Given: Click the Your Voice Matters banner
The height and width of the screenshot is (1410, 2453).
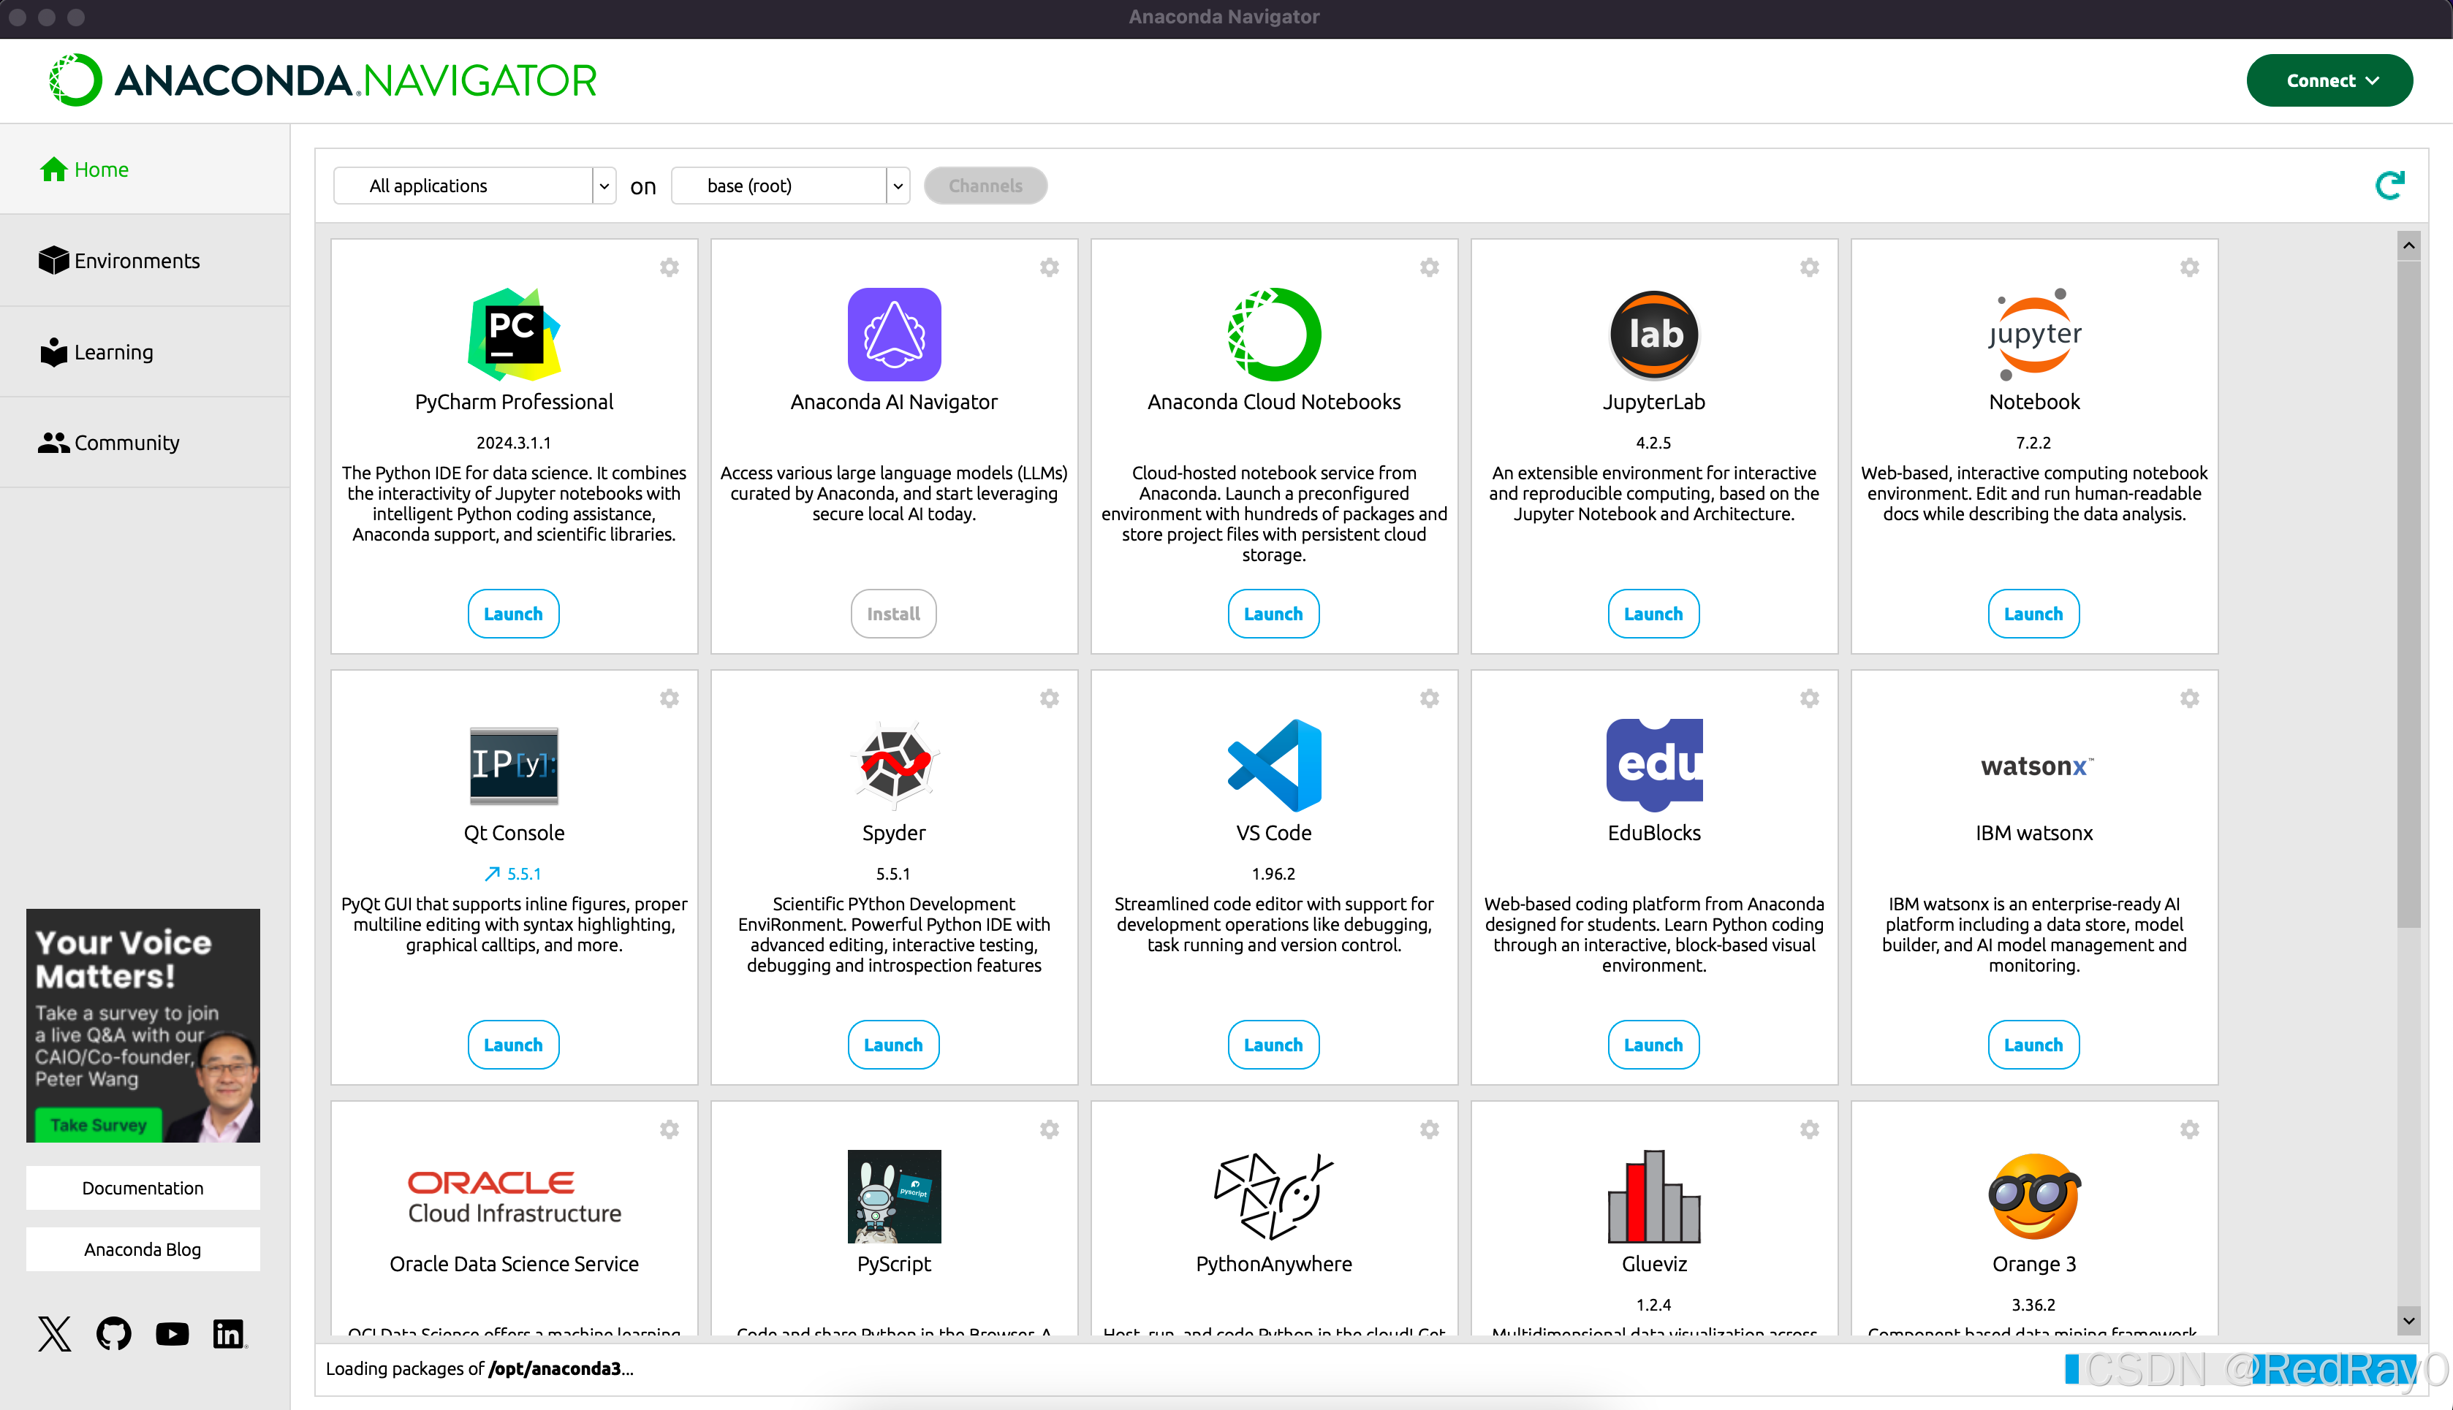Looking at the screenshot, I should pyautogui.click(x=143, y=1024).
